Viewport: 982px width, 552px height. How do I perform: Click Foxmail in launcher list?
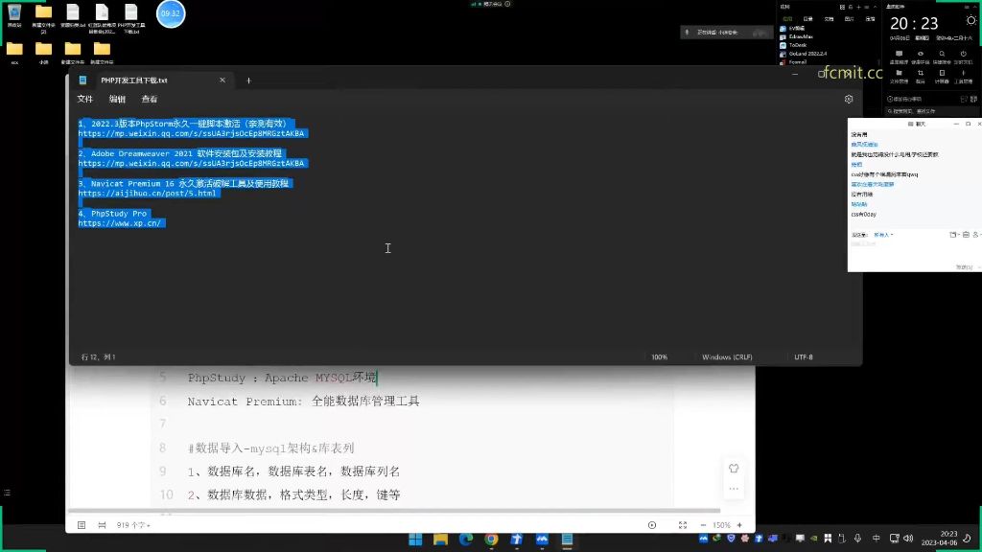797,62
